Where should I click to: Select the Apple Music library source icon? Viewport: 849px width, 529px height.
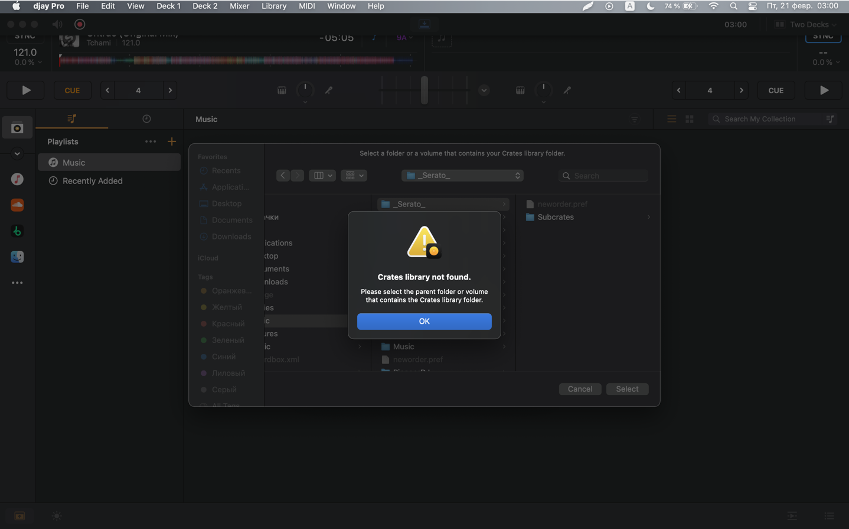click(17, 179)
